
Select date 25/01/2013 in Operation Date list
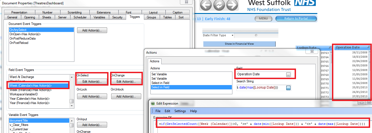coord(360,87)
